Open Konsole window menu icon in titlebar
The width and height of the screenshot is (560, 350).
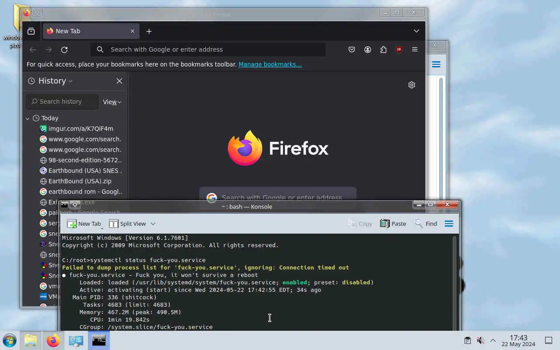click(64, 205)
